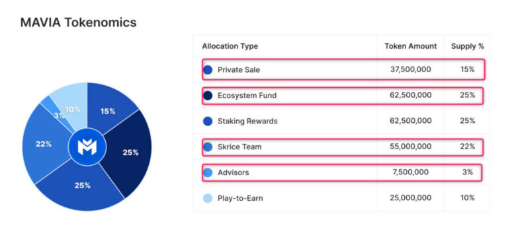Click the 62,500,000 Ecosystem Fund amount
Viewport: 516px width, 247px height.
410,96
